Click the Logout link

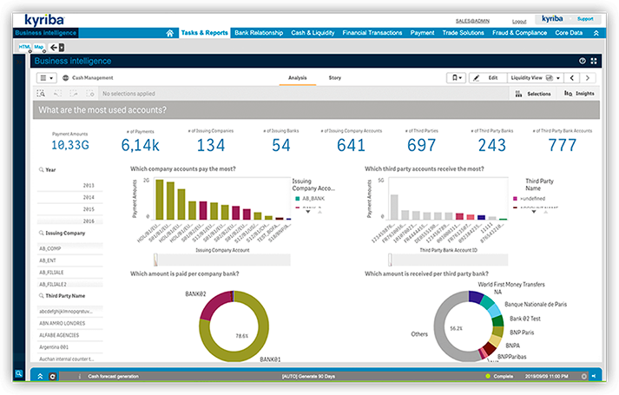[519, 20]
